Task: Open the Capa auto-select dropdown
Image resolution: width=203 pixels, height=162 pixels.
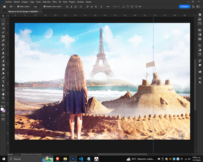Action: tap(37, 7)
